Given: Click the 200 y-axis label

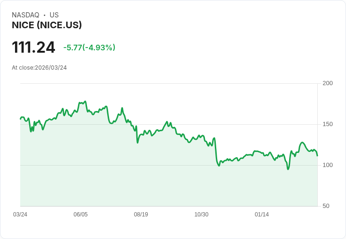Looking at the screenshot, I should 328,83.
